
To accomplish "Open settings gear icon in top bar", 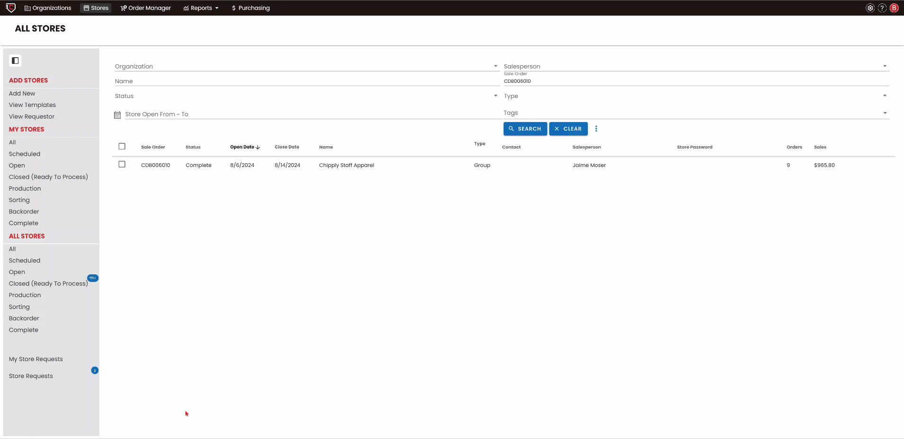I will (x=870, y=8).
